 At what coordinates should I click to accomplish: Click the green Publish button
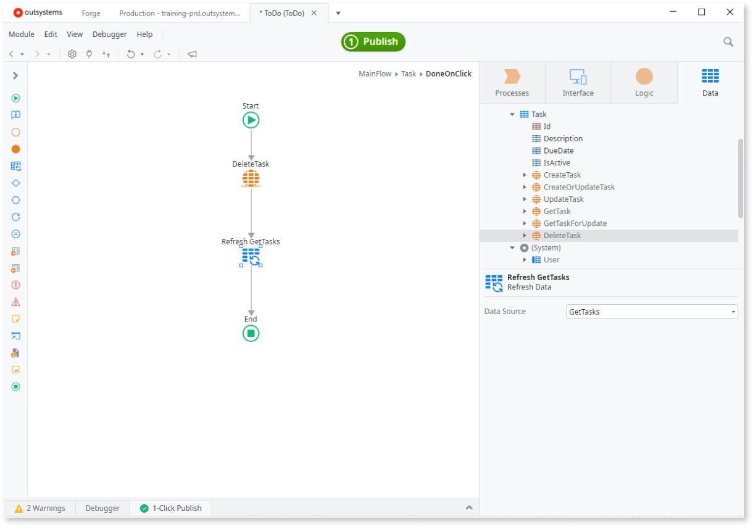click(x=373, y=41)
